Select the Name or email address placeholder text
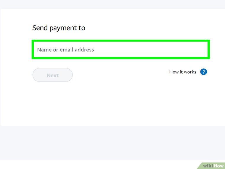The image size is (225, 169). [x=65, y=50]
